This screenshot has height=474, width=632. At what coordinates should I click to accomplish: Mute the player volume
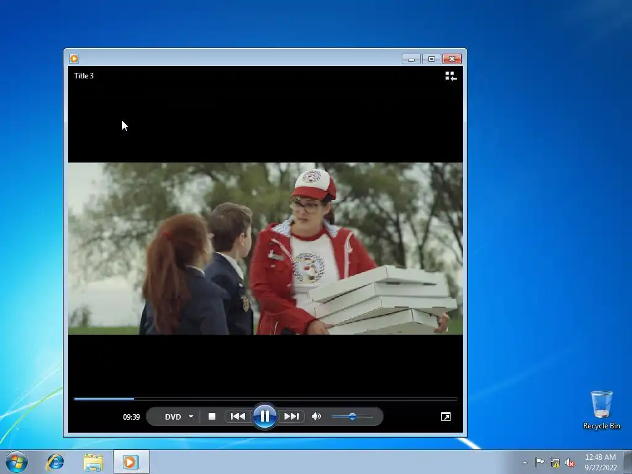tap(317, 417)
